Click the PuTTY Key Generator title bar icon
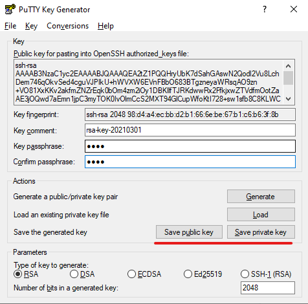 point(10,9)
